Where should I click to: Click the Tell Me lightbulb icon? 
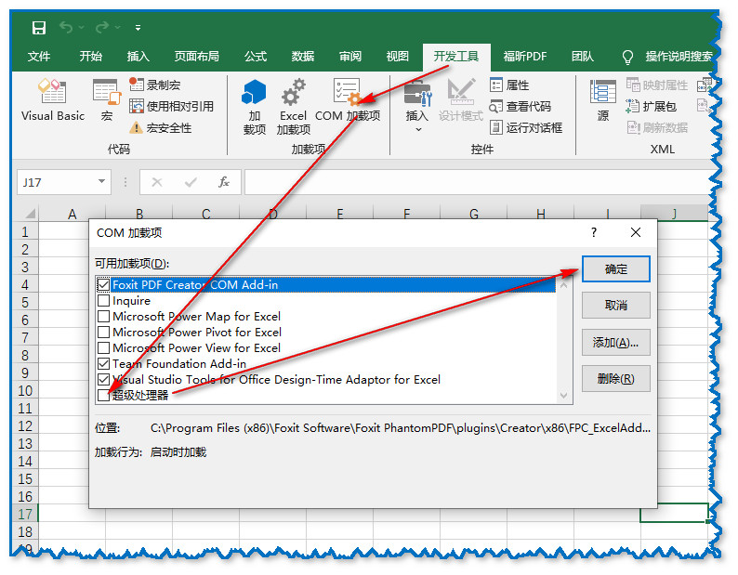[627, 57]
